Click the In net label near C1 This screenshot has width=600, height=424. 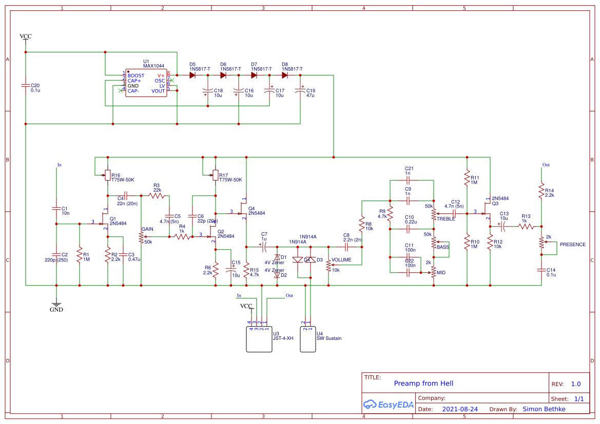tap(60, 165)
